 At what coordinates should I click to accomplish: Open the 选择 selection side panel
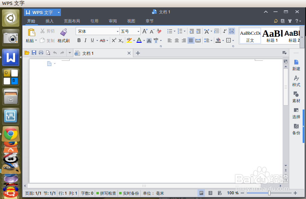(x=296, y=113)
